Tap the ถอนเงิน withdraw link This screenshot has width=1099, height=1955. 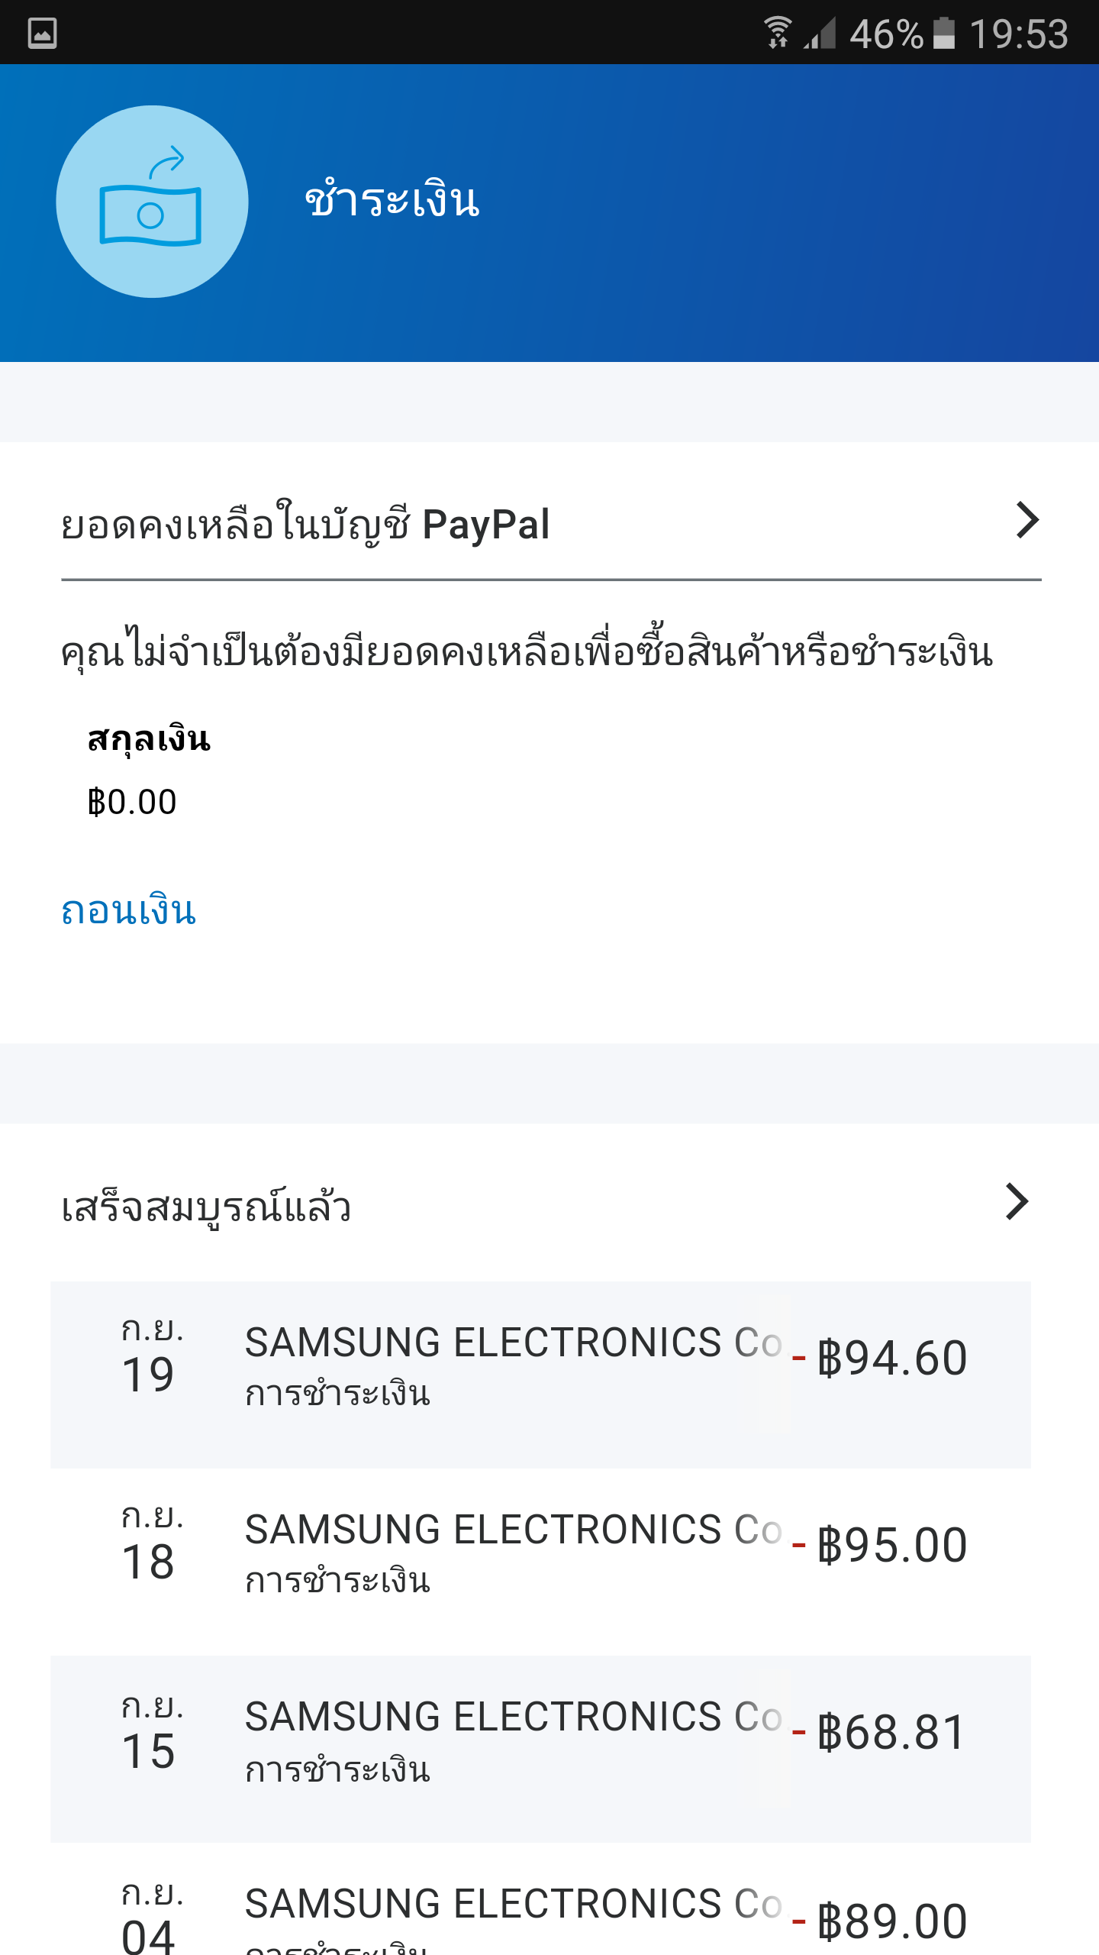click(129, 911)
